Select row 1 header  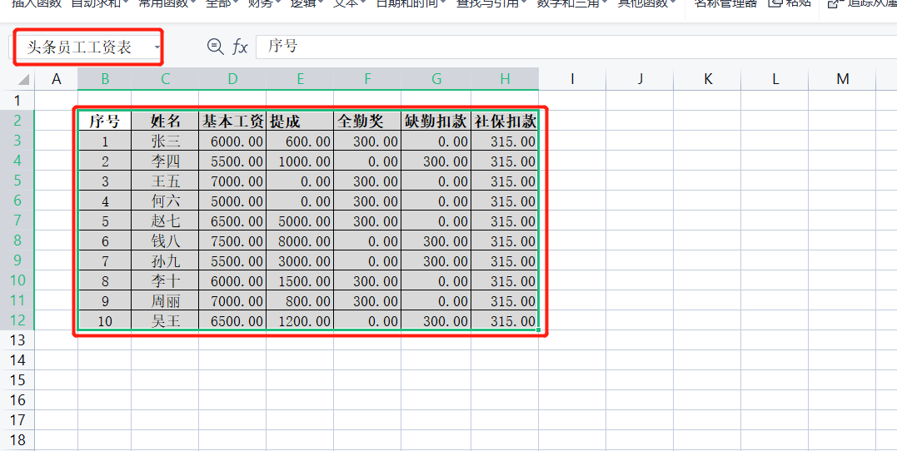pyautogui.click(x=17, y=101)
